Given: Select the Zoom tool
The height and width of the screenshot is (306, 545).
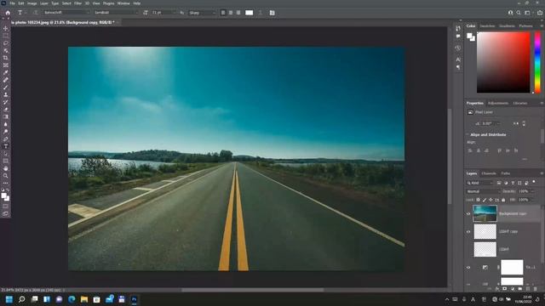Looking at the screenshot, I should pyautogui.click(x=6, y=176).
